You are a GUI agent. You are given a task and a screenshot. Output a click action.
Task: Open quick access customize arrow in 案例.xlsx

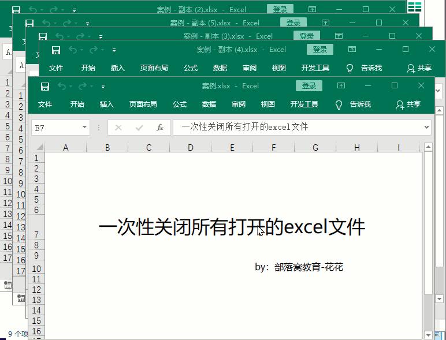tap(103, 87)
